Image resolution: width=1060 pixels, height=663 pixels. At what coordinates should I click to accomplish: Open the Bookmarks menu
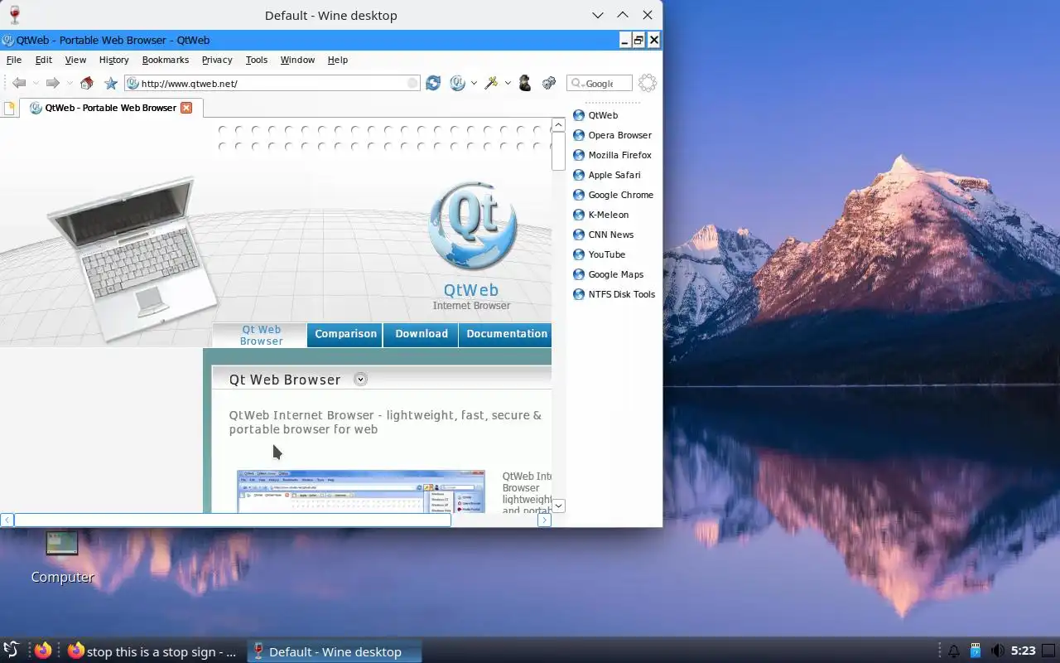click(x=166, y=60)
